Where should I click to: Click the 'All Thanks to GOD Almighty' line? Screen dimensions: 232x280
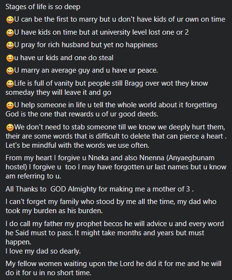pos(99,189)
